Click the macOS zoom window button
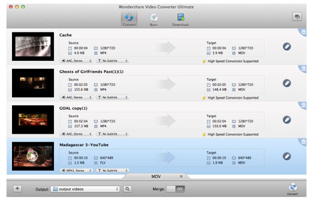Viewport: 312px width, 203px height. click(x=23, y=7)
